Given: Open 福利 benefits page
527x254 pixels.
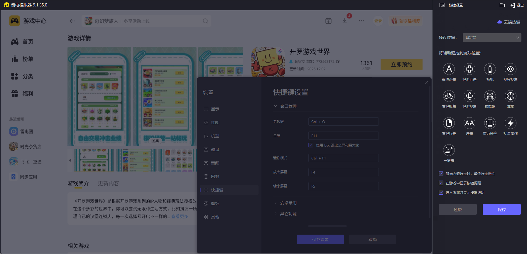Looking at the screenshot, I should tap(22, 94).
